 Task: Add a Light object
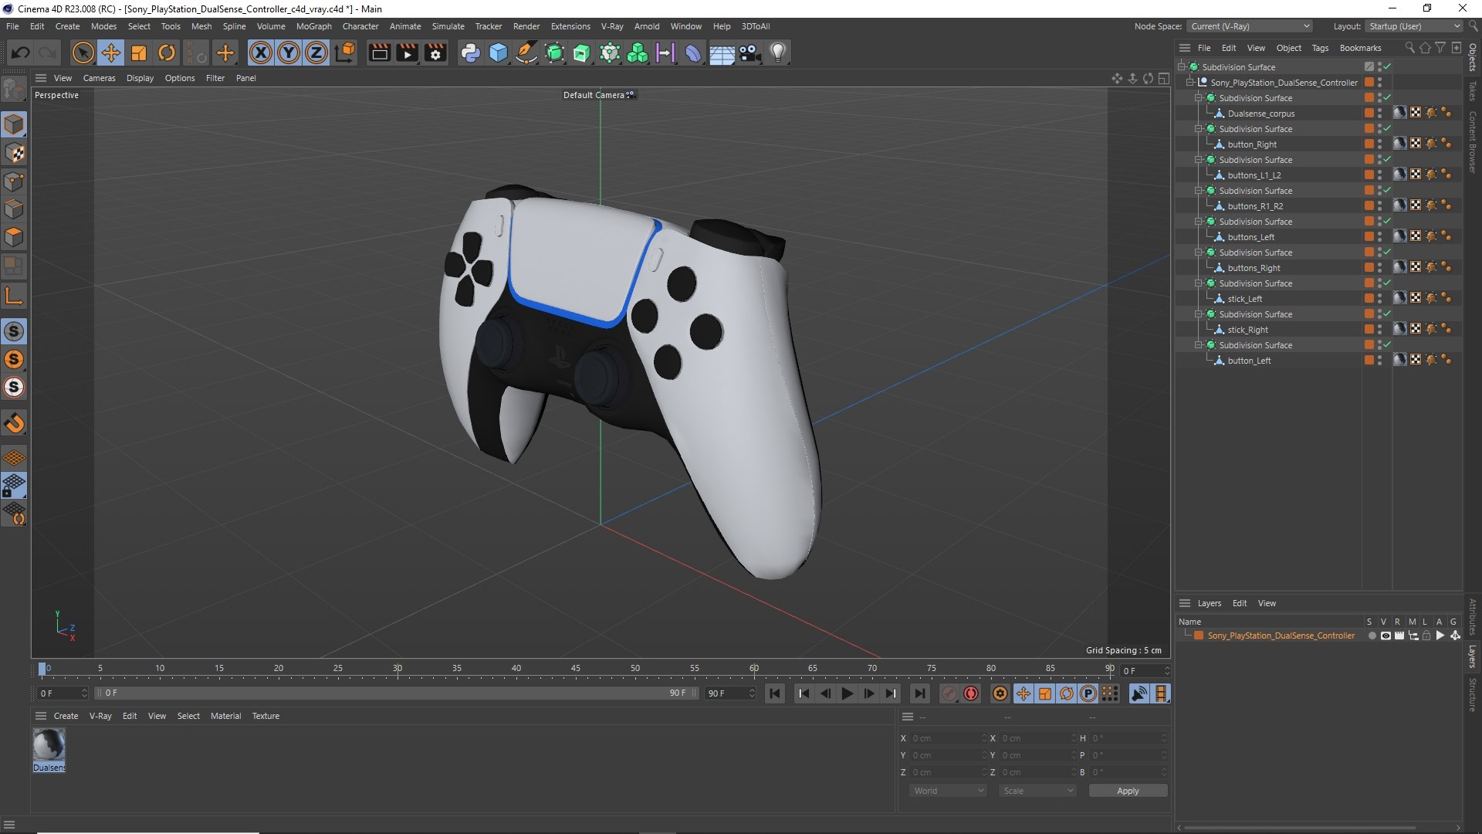coord(778,53)
